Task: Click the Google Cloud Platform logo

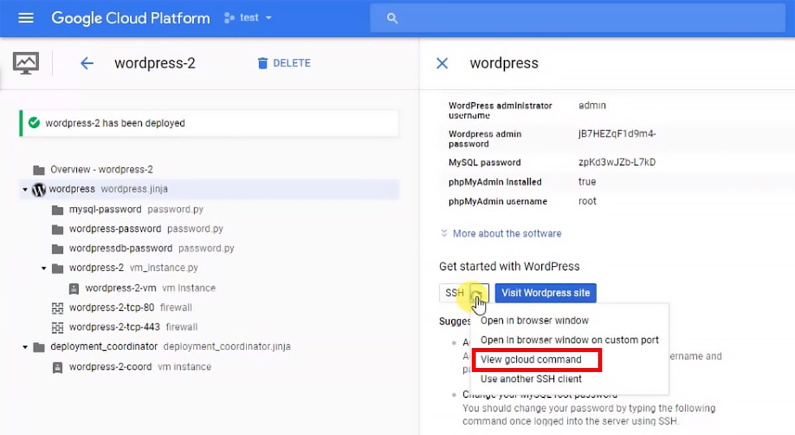Action: [131, 18]
